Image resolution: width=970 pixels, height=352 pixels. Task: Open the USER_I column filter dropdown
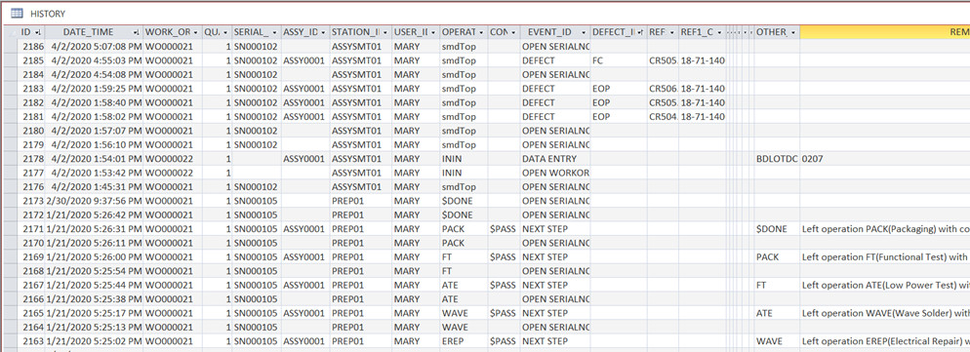pyautogui.click(x=433, y=32)
